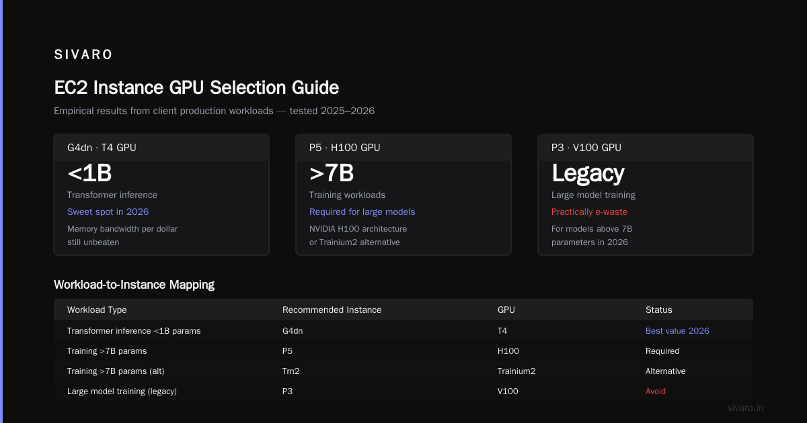The width and height of the screenshot is (807, 423).
Task: Click the 'Best value 2026' status
Action: (677, 331)
